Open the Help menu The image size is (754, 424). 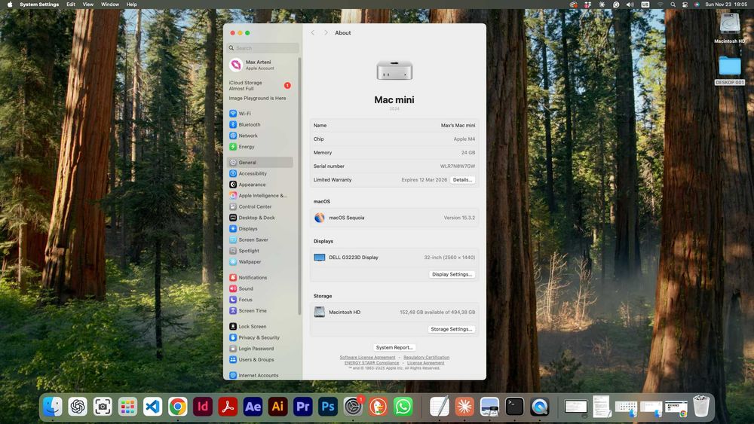click(x=131, y=5)
